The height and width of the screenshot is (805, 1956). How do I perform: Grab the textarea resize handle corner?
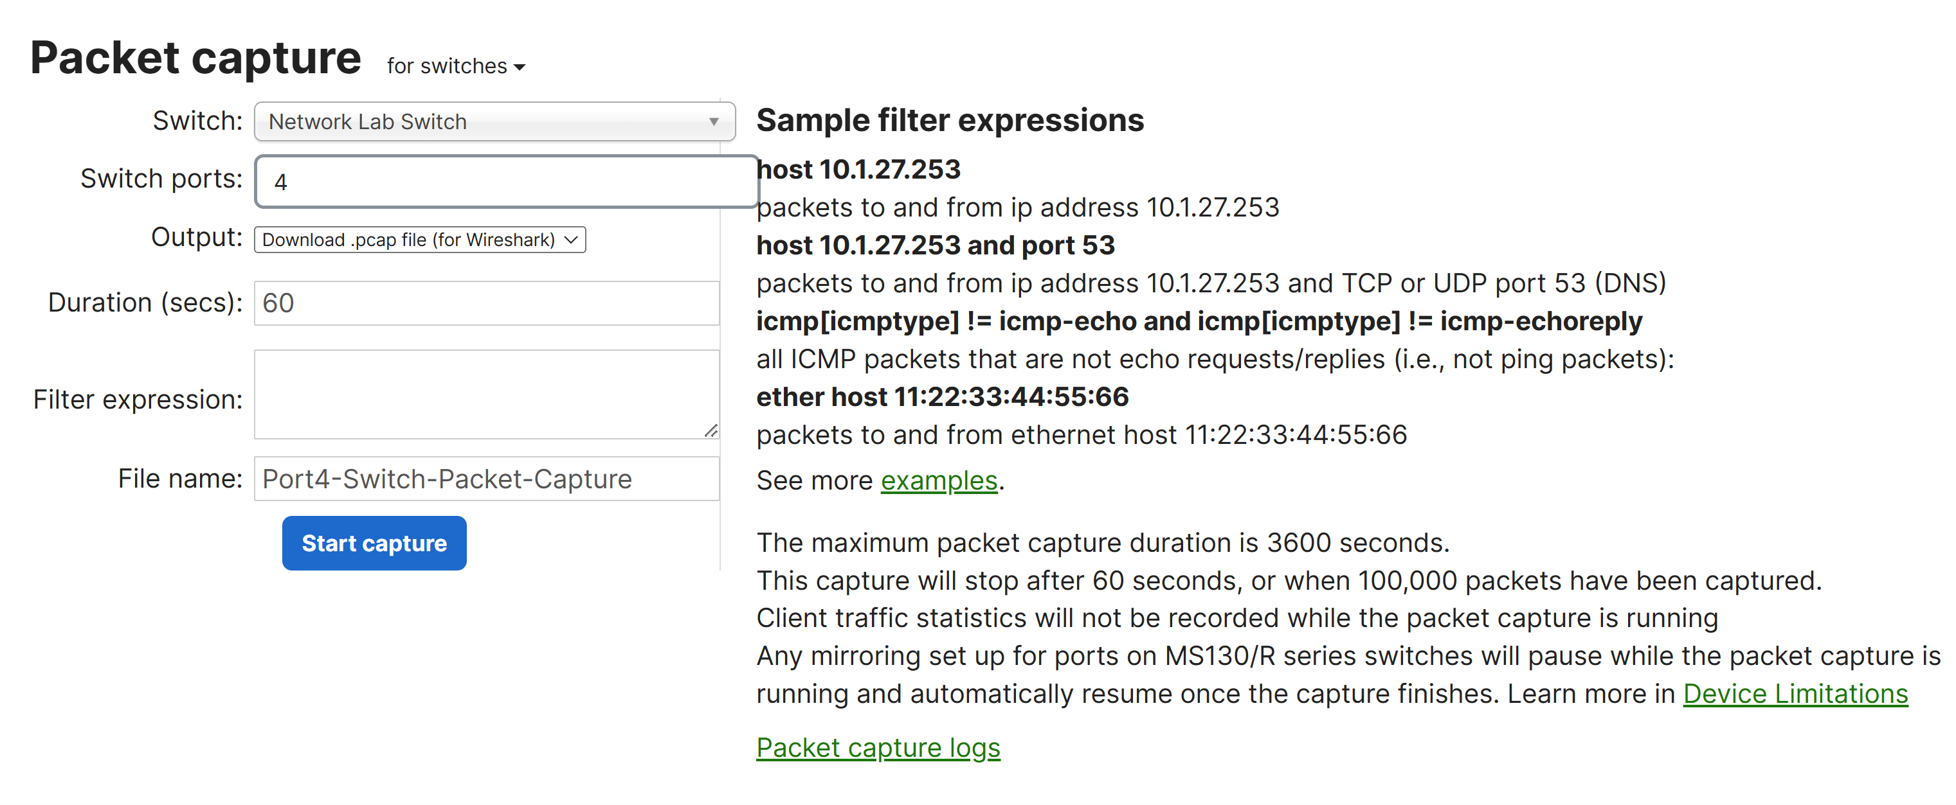coord(711,430)
